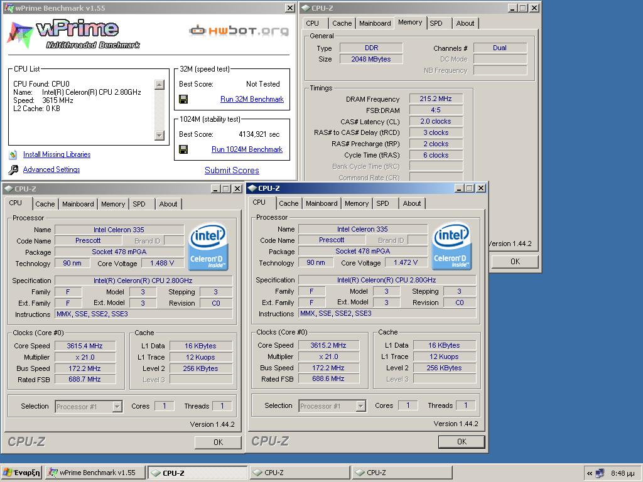
Task: Activate first CPU-Z taskbar button
Action: pyautogui.click(x=198, y=473)
